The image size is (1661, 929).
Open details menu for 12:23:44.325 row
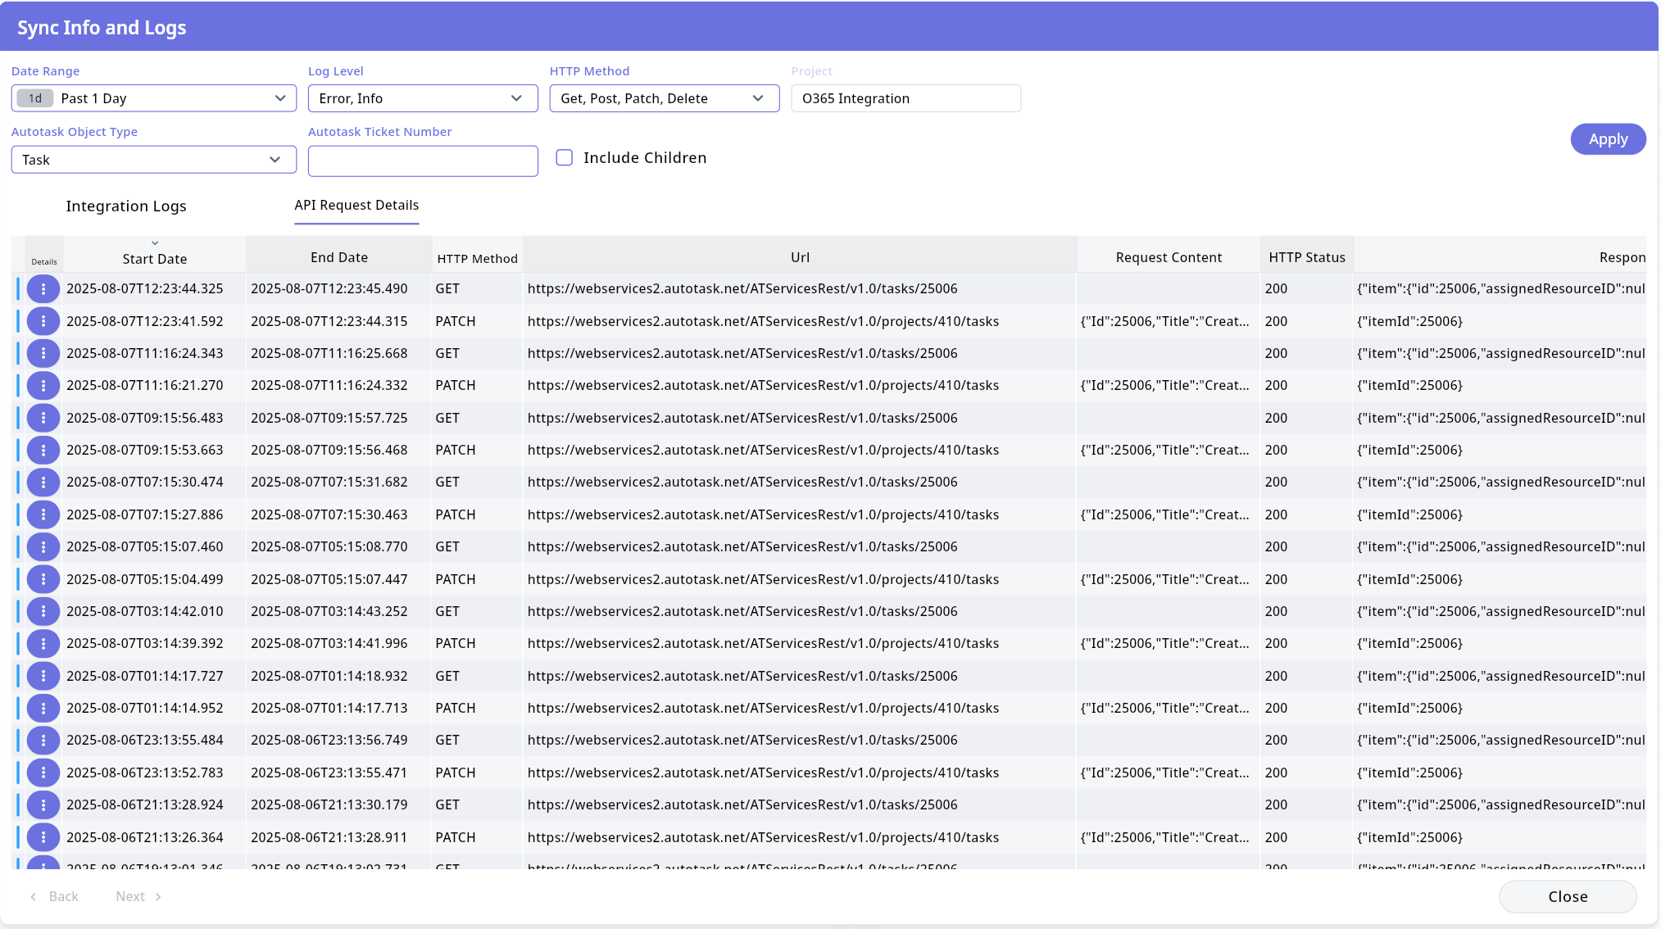[43, 289]
